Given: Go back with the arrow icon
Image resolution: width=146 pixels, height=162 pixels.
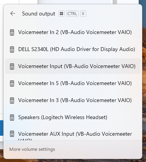Looking at the screenshot, I should tap(13, 14).
